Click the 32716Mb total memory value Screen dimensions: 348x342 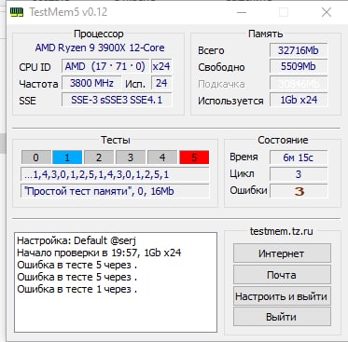pos(299,50)
